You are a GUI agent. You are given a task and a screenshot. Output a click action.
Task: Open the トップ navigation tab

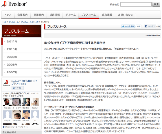pos(8,15)
